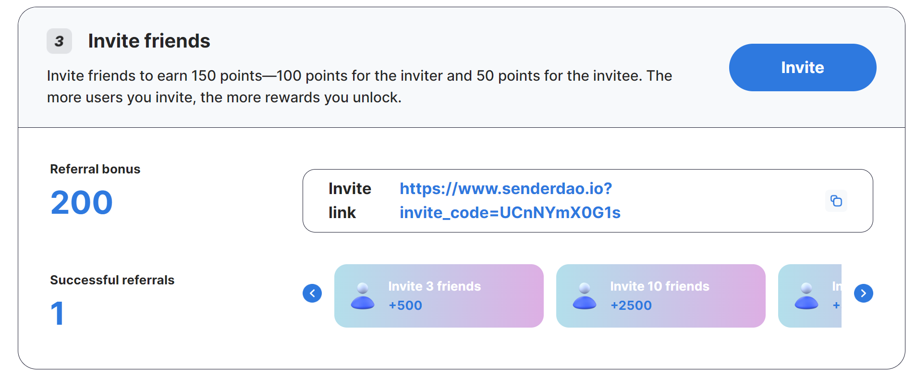Click the avatar icon on Invite 10 friends card
Image resolution: width=916 pixels, height=379 pixels.
point(585,296)
